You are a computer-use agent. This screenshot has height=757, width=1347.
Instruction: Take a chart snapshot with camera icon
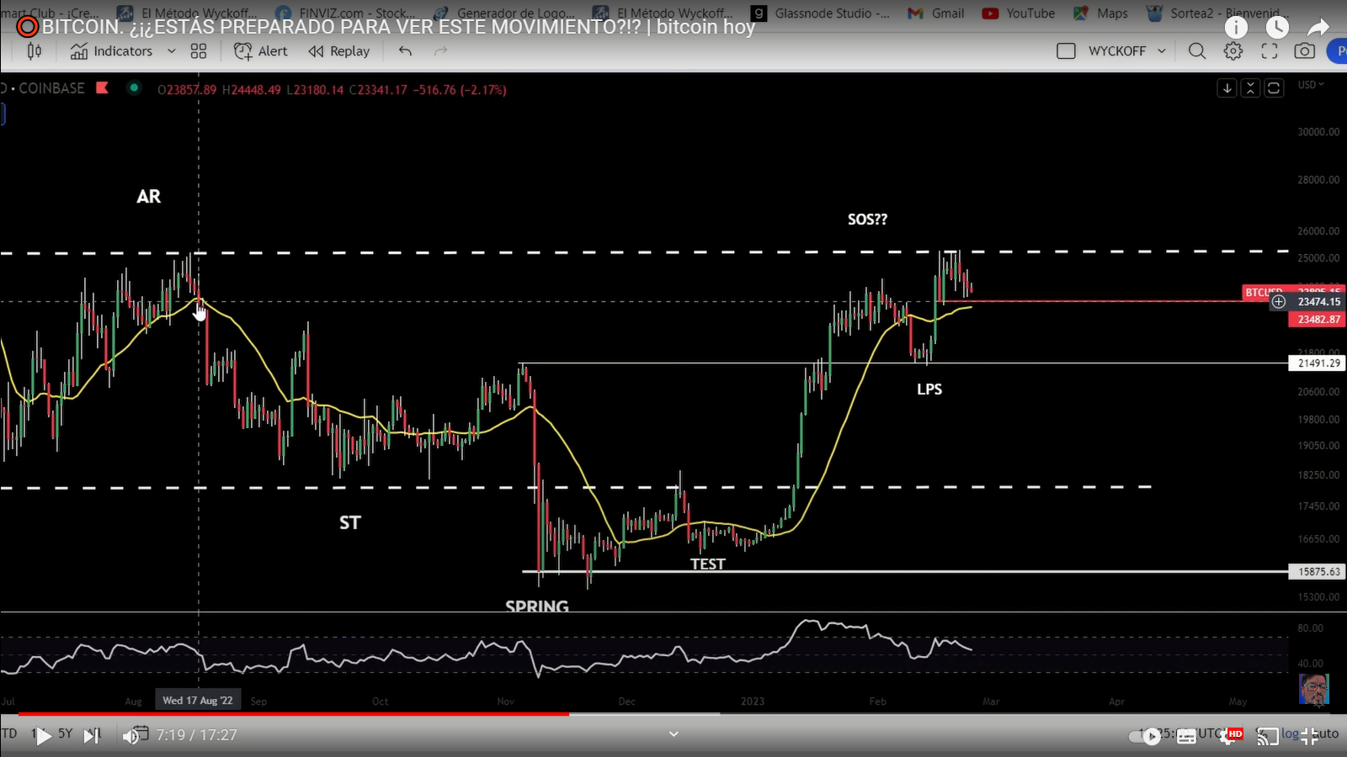pyautogui.click(x=1304, y=51)
